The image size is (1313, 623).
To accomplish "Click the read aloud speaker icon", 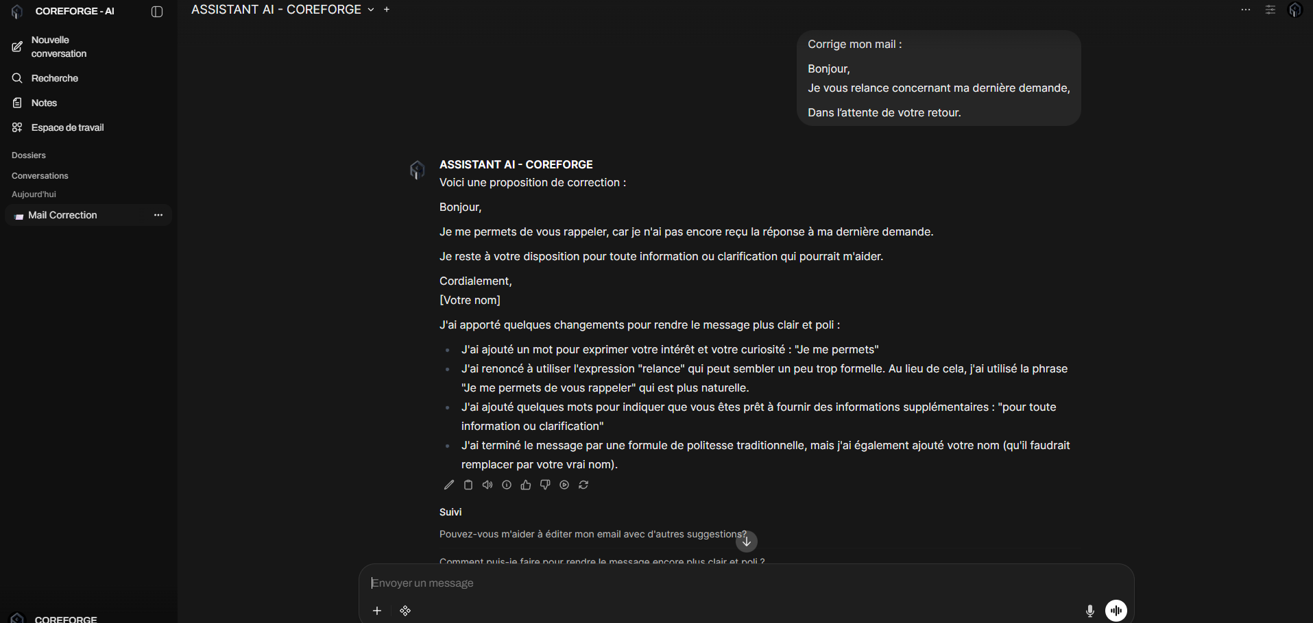I will pyautogui.click(x=487, y=485).
